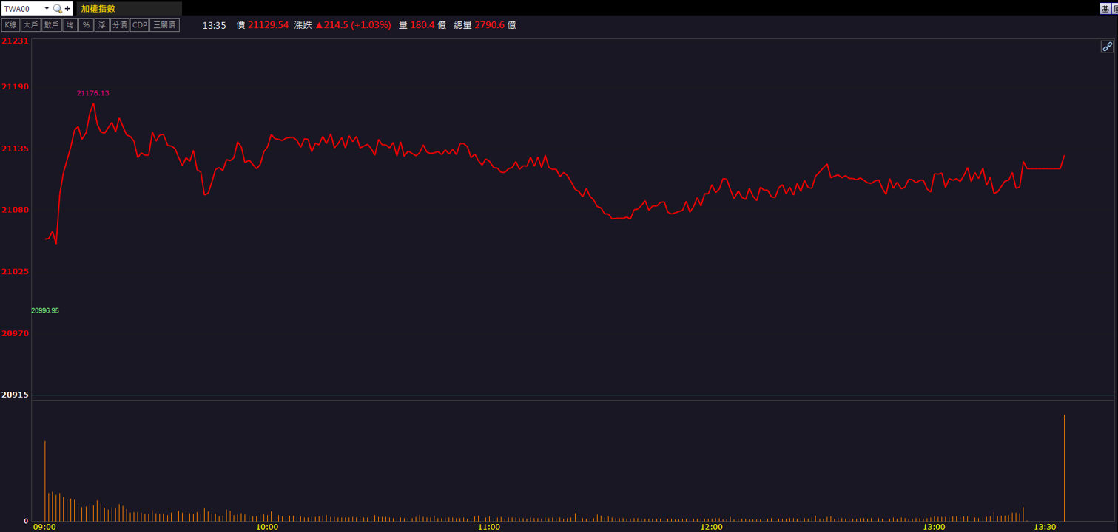The height and width of the screenshot is (532, 1118).
Task: Switch to K線 chart view
Action: click(x=10, y=25)
